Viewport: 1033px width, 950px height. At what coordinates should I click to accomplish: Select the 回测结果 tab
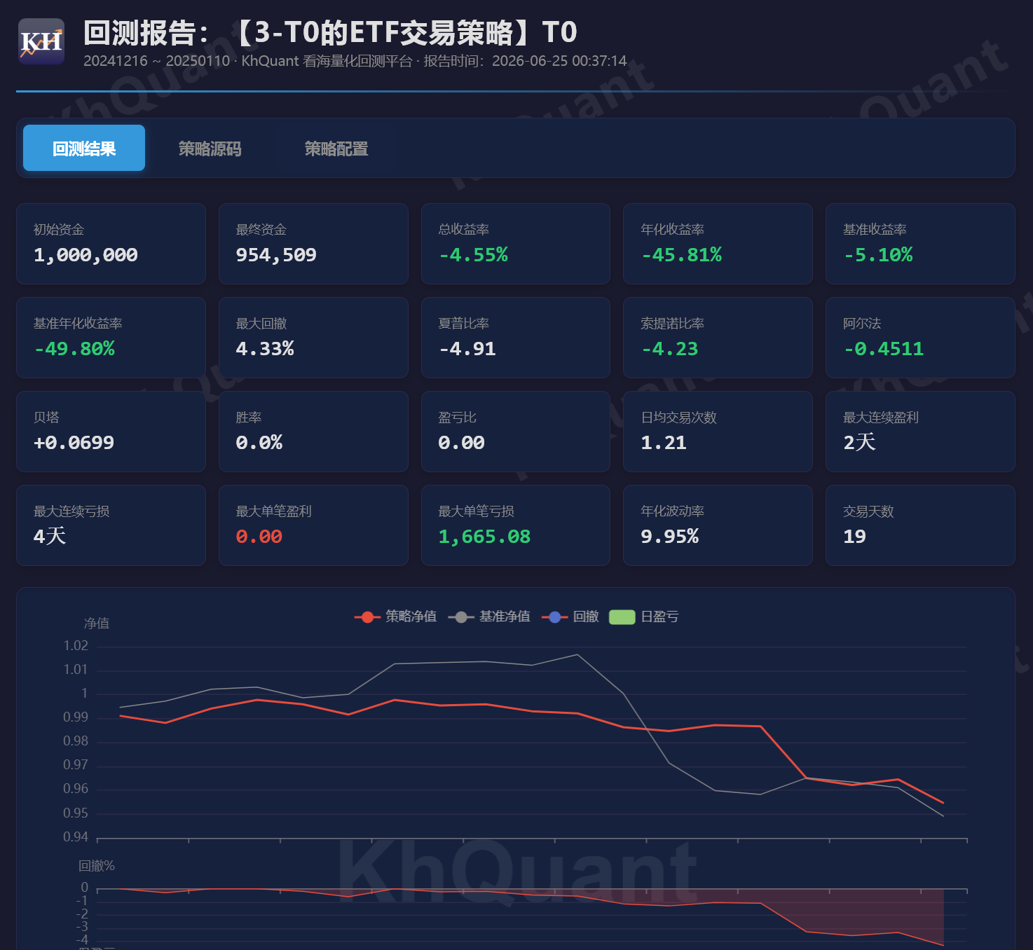click(x=84, y=148)
